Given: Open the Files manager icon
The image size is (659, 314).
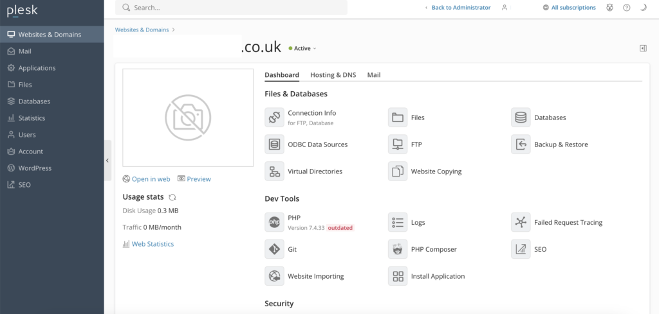Looking at the screenshot, I should 398,118.
